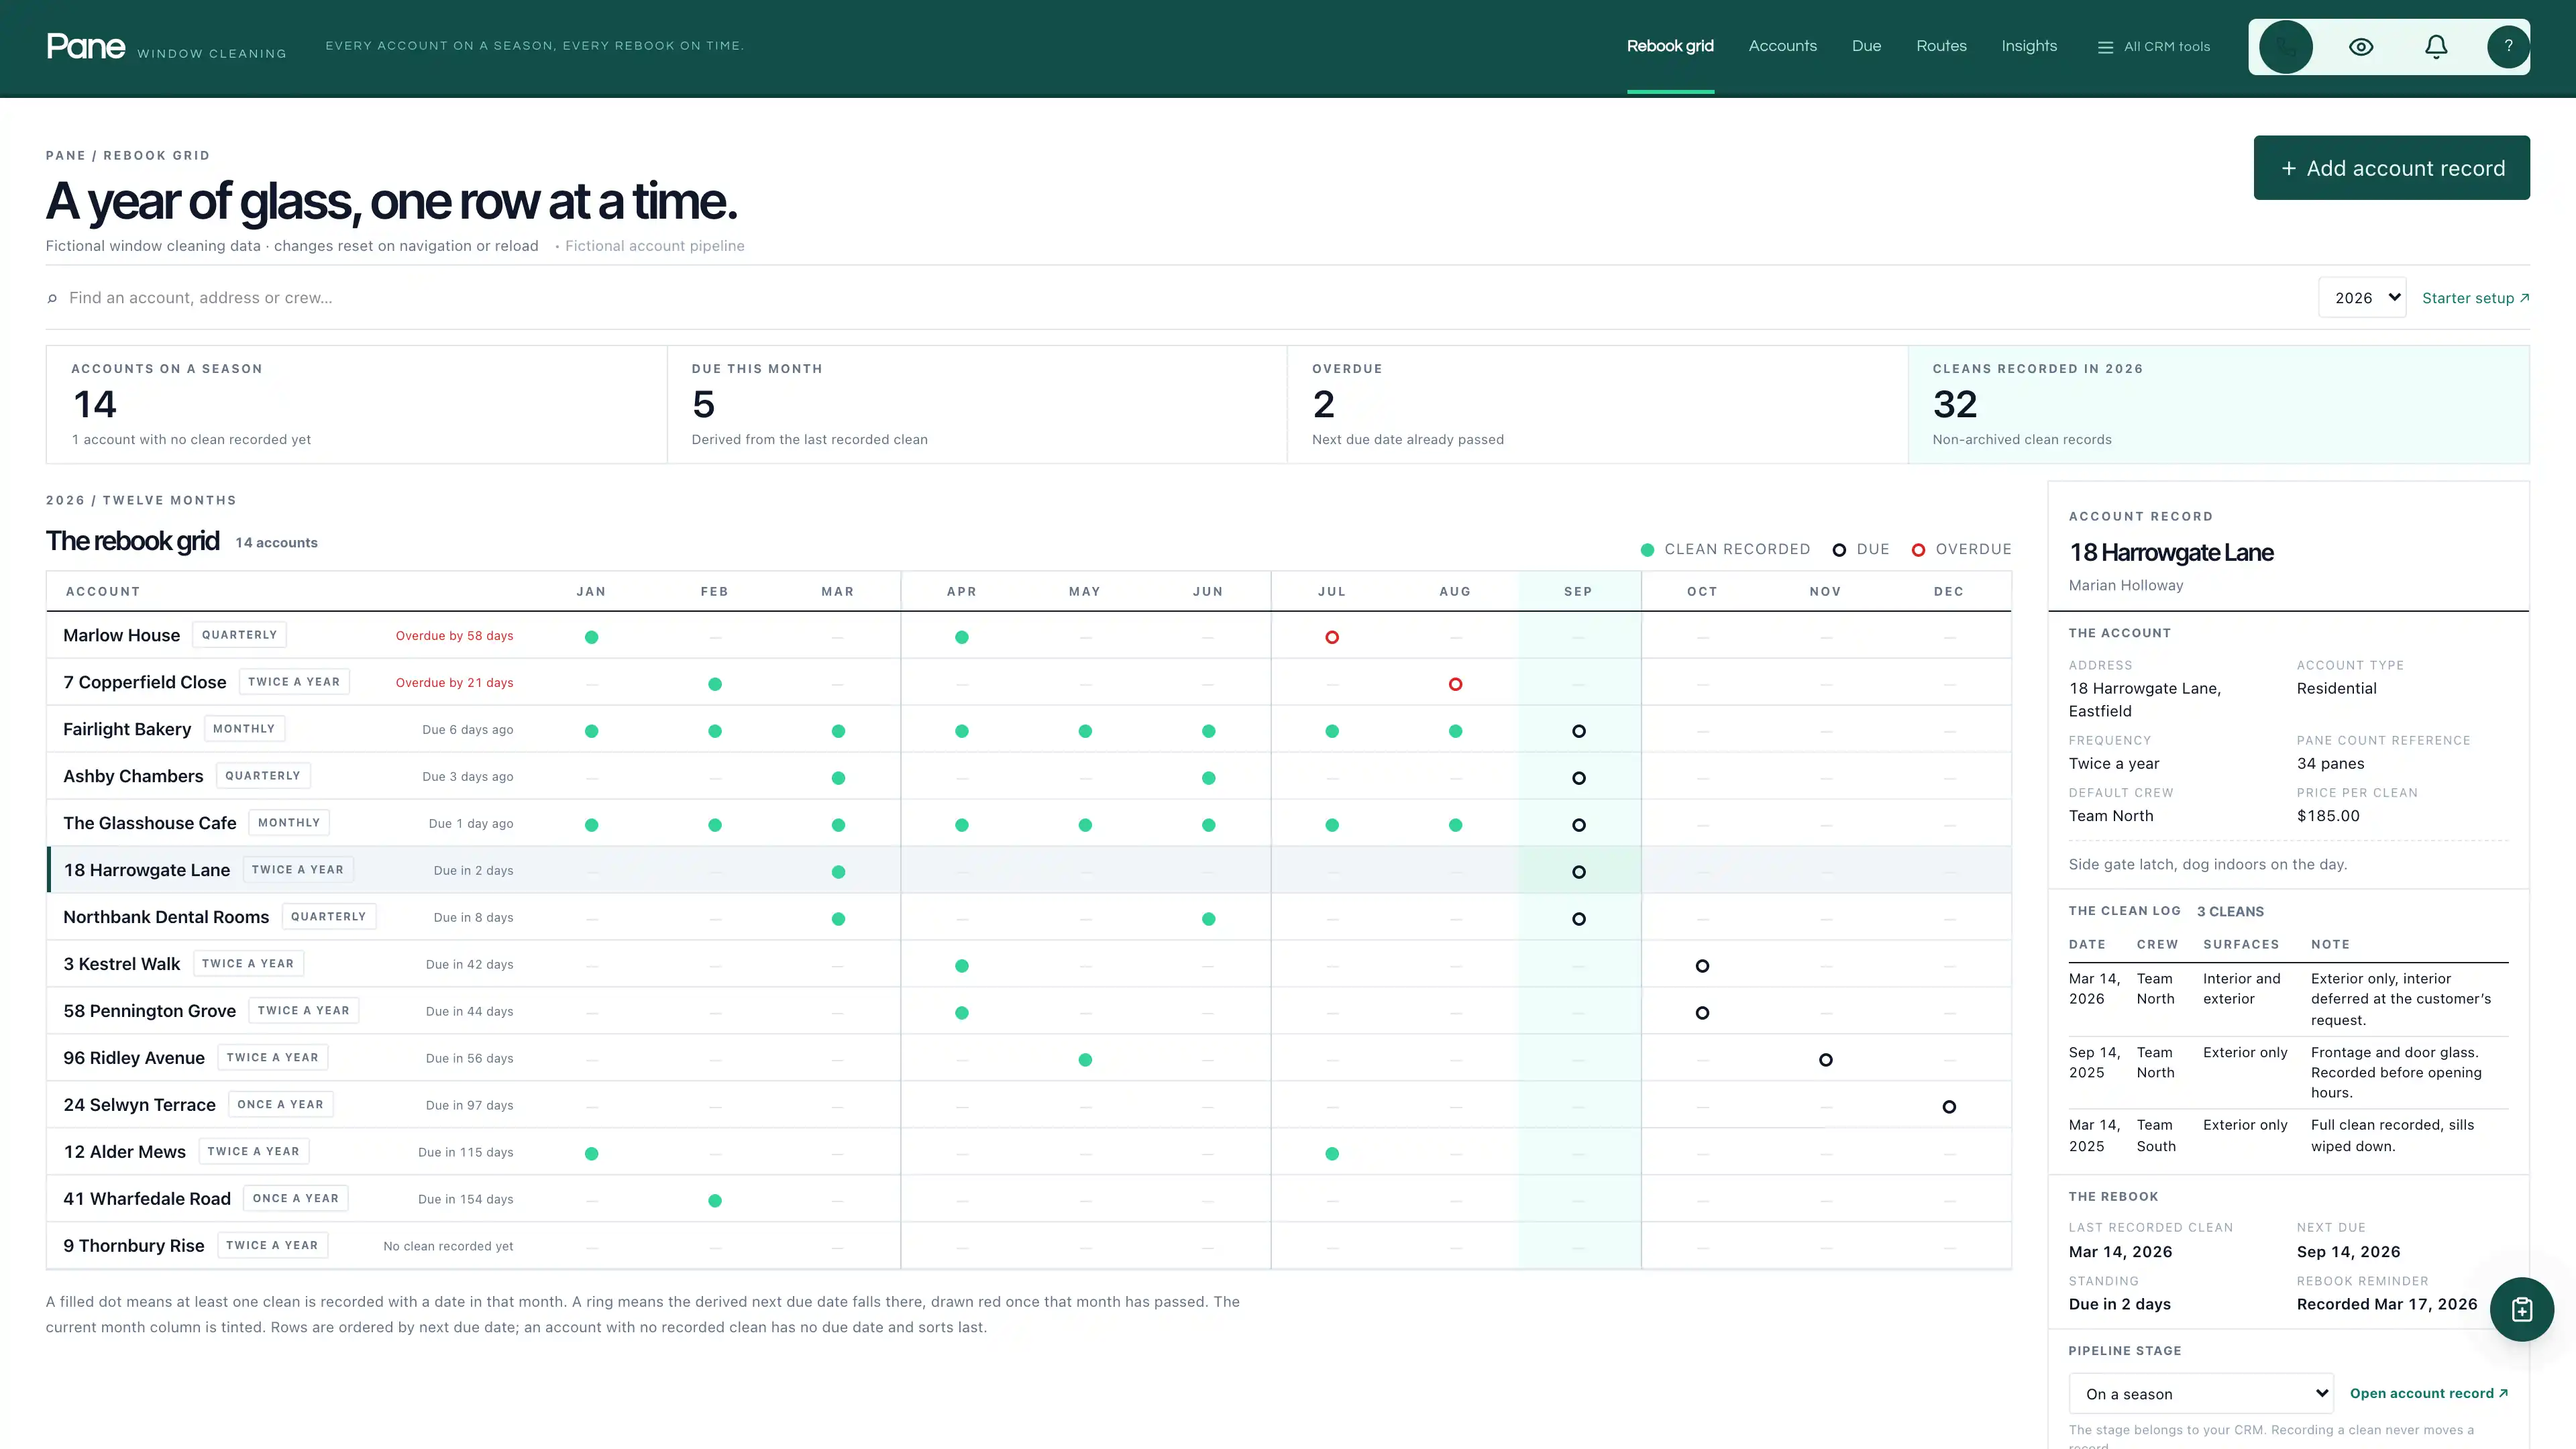Click 96 Ridley Avenue due ring in November
Screen dimensions: 2576x1449
(x=1825, y=1060)
